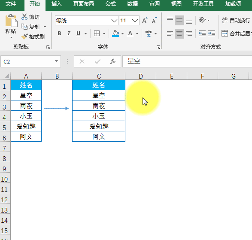This screenshot has width=252, height=240.
Task: Expand the Name Box dropdown
Action: (x=56, y=61)
